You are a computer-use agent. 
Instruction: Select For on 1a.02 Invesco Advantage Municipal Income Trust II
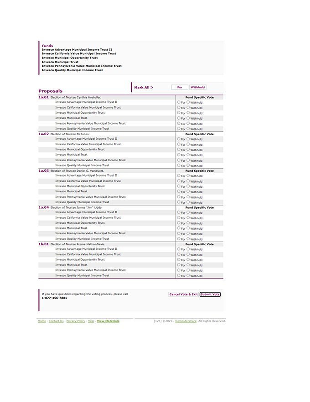coord(179,139)
